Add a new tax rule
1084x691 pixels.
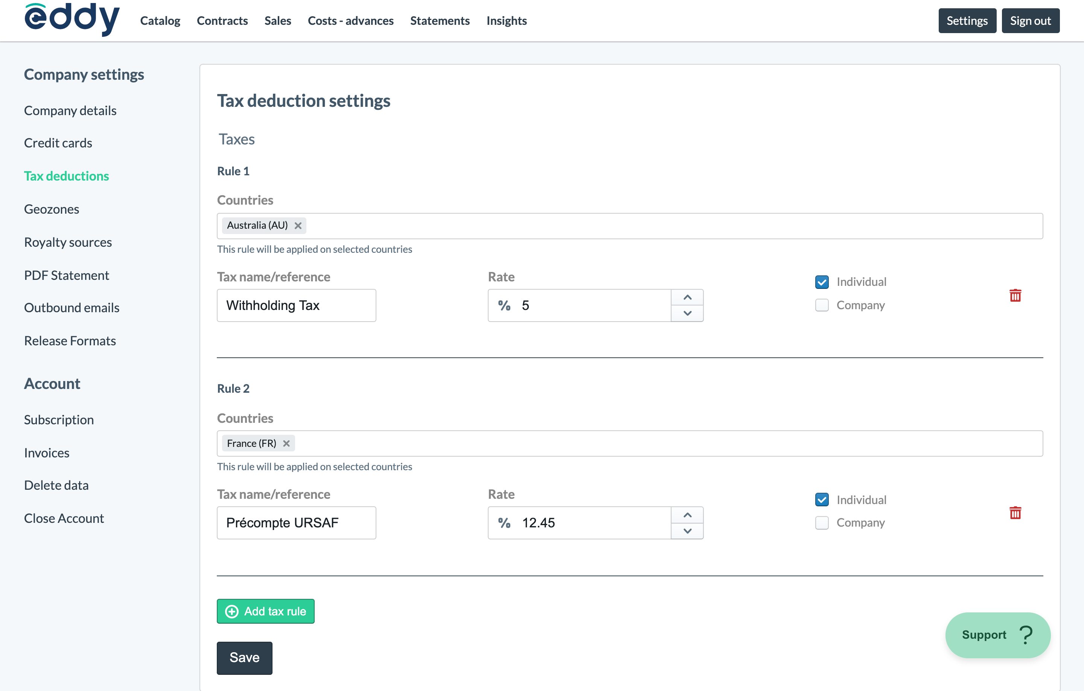[266, 611]
